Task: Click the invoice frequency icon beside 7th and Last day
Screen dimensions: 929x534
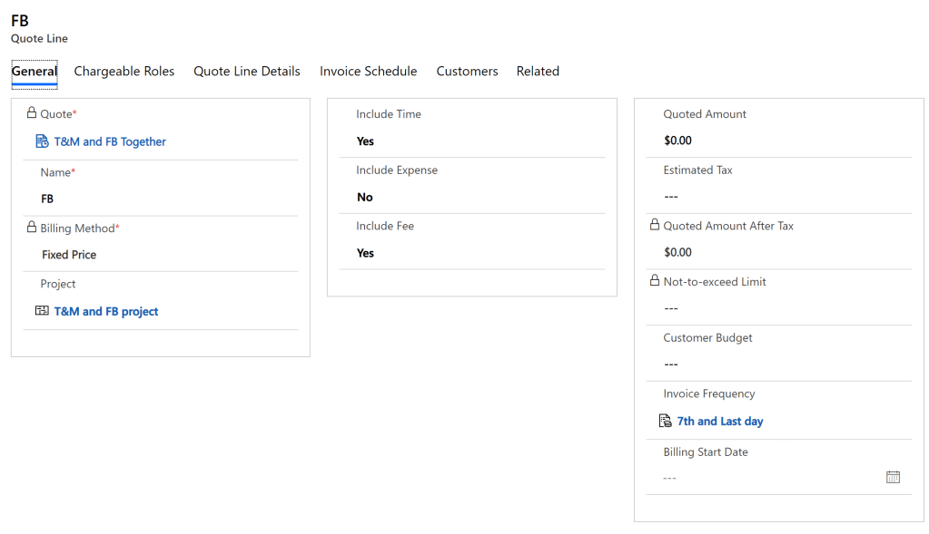Action: pyautogui.click(x=665, y=422)
